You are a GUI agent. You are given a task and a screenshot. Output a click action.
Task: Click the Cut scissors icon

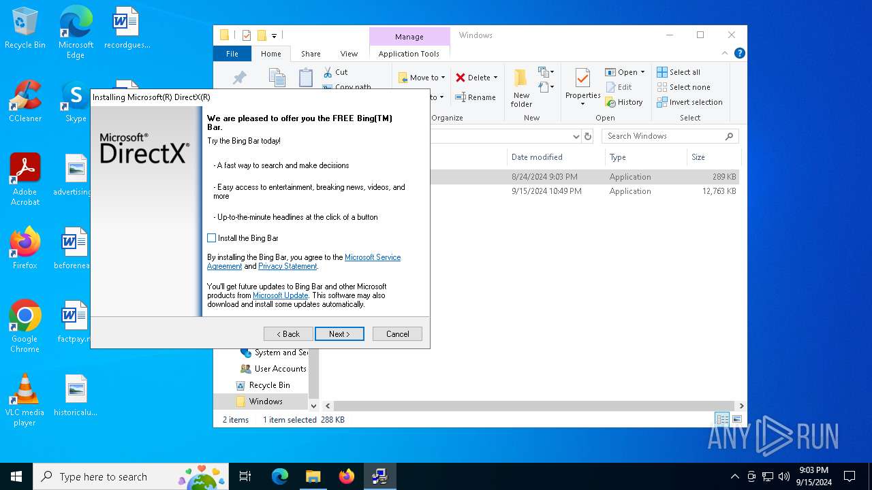click(x=328, y=72)
